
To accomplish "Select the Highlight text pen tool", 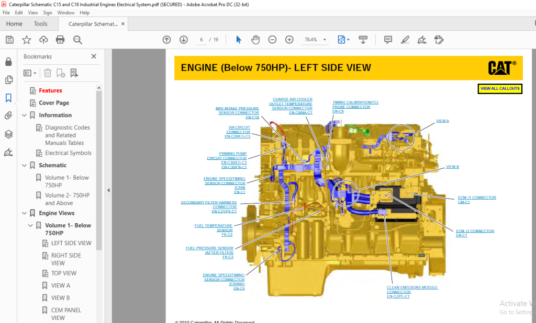I will click(x=405, y=40).
